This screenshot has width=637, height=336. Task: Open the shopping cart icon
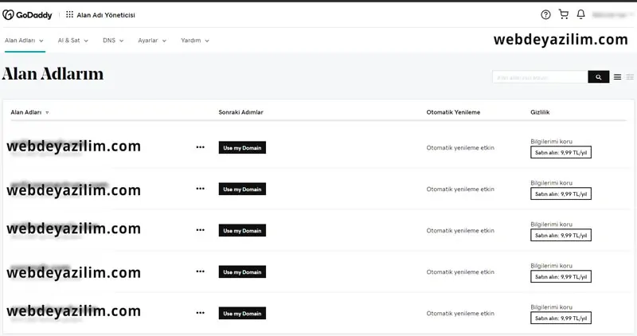(564, 14)
